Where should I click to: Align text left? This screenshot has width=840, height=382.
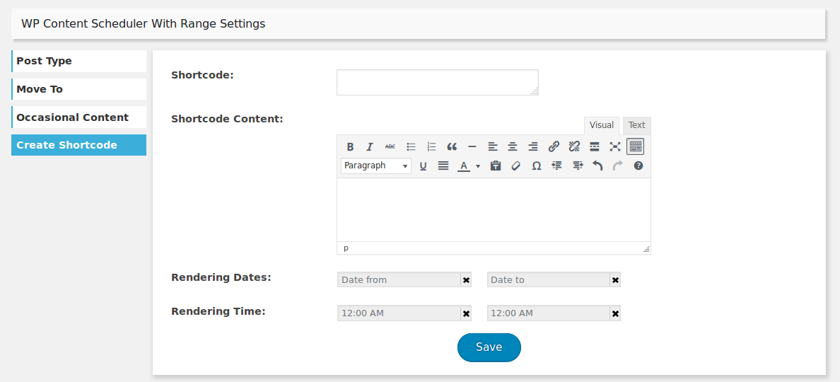492,146
